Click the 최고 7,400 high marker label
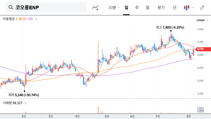Screen dimensions: 211x119 [x=170, y=27]
